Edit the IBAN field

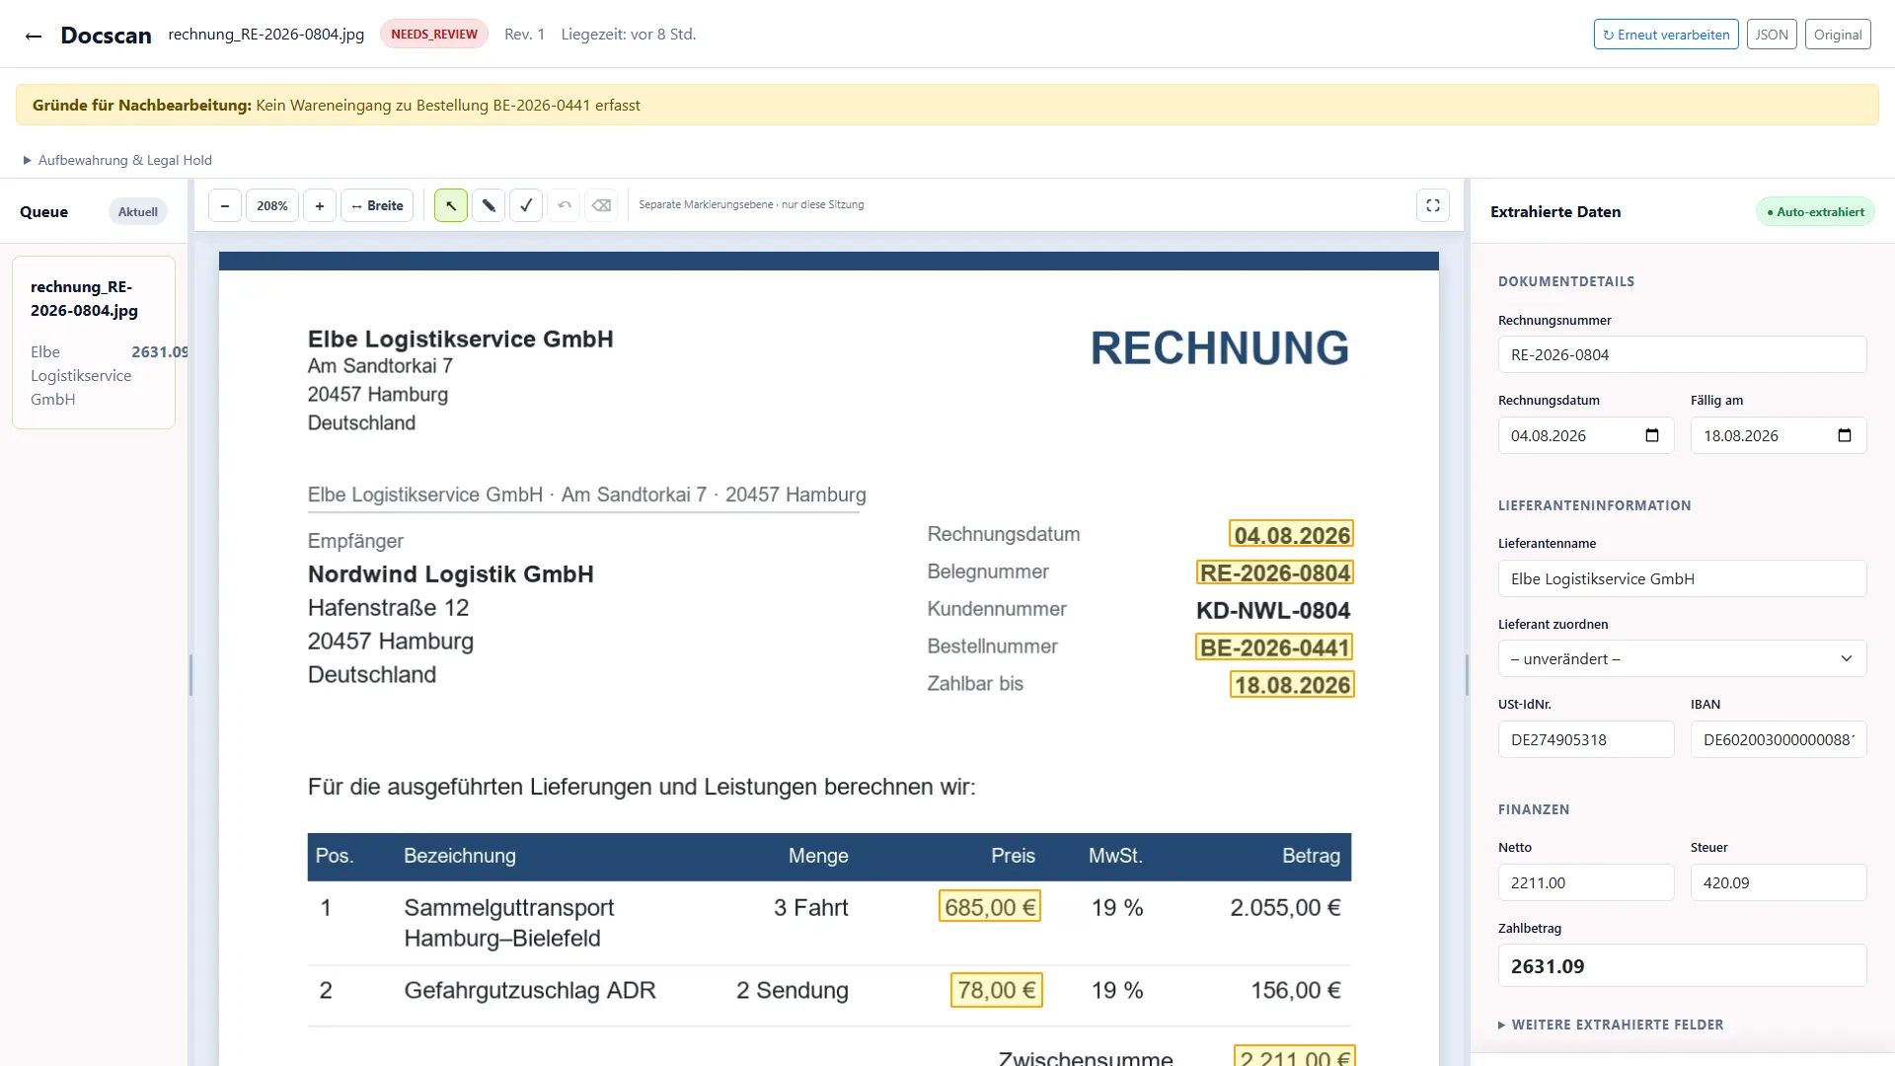click(x=1779, y=739)
